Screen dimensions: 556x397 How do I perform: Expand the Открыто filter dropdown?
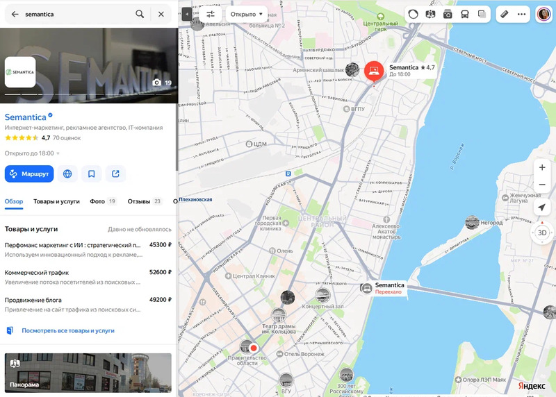click(x=247, y=14)
